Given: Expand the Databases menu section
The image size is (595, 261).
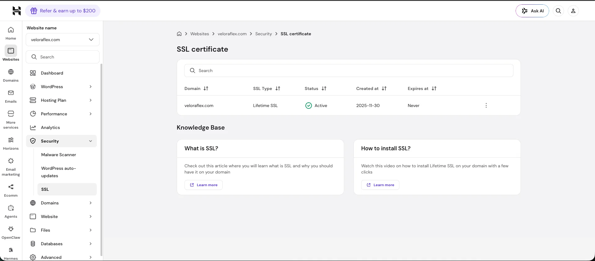Looking at the screenshot, I should click(61, 244).
